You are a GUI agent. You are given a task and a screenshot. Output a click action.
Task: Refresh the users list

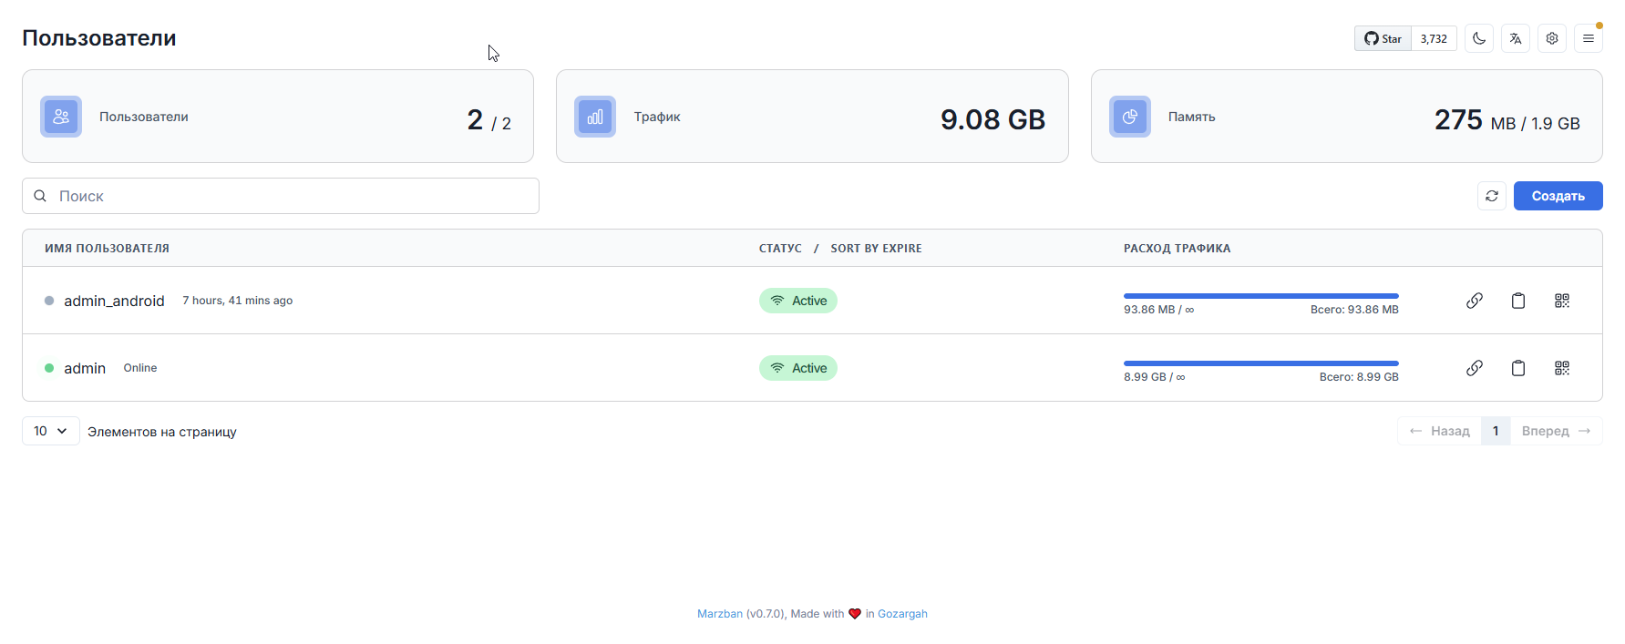(x=1491, y=196)
